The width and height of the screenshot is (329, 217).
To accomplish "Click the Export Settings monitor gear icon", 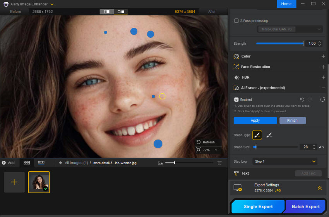I will [x=238, y=188].
